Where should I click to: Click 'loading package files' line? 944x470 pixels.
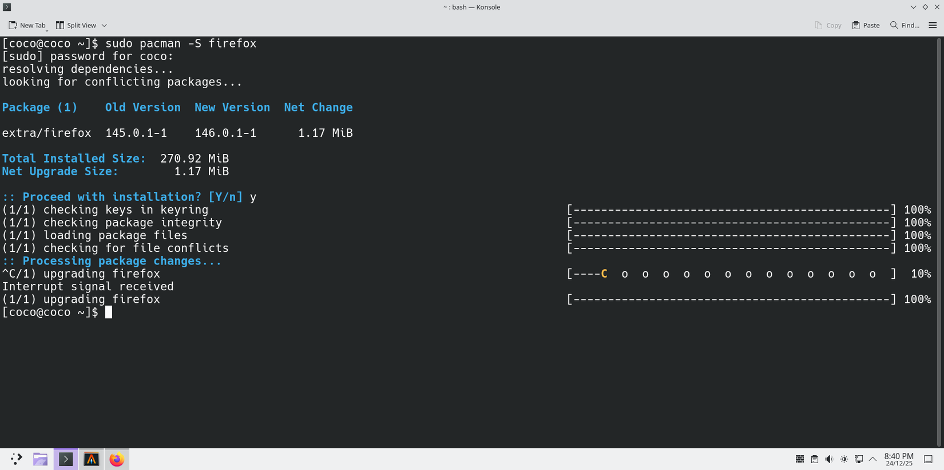coord(116,235)
